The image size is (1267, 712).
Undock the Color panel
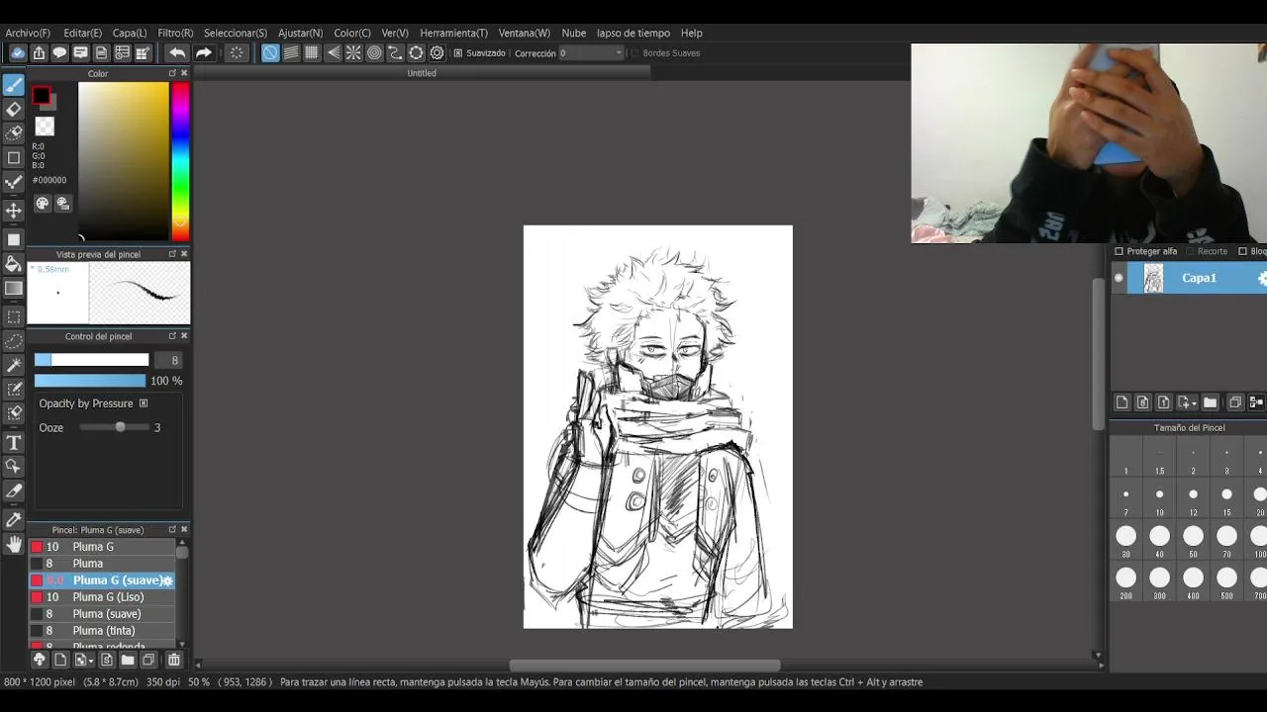[x=171, y=73]
